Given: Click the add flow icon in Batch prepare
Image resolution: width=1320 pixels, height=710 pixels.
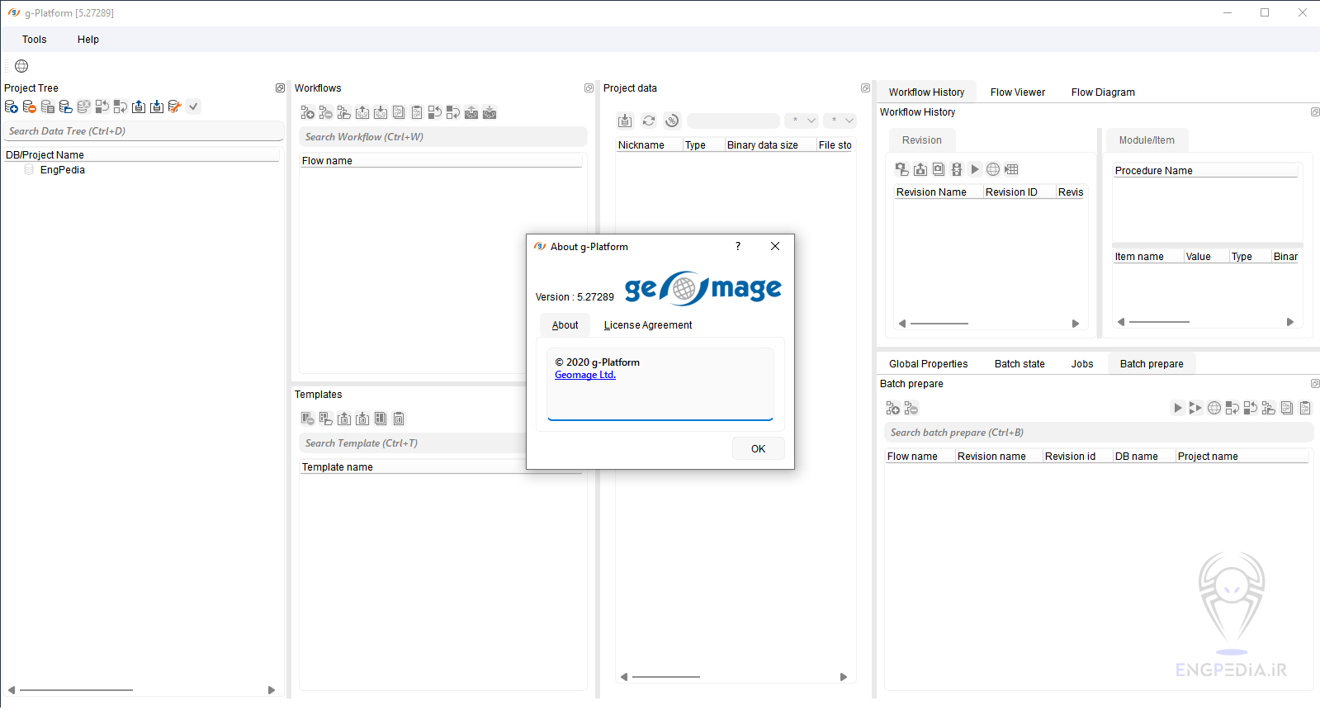Looking at the screenshot, I should pos(892,408).
